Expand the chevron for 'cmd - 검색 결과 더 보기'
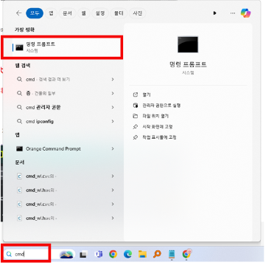This screenshot has width=266, height=268. 113,79
